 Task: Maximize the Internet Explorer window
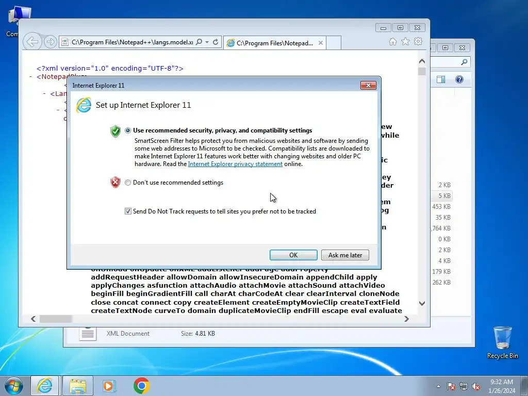[x=400, y=28]
